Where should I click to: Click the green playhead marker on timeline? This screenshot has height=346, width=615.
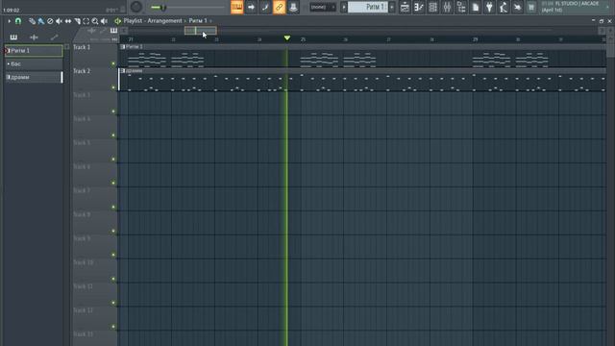(287, 38)
